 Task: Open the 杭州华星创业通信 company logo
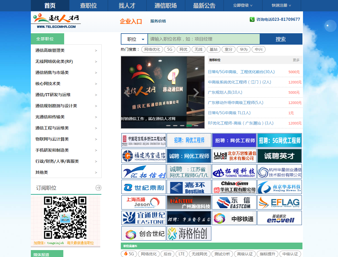pos(279,171)
